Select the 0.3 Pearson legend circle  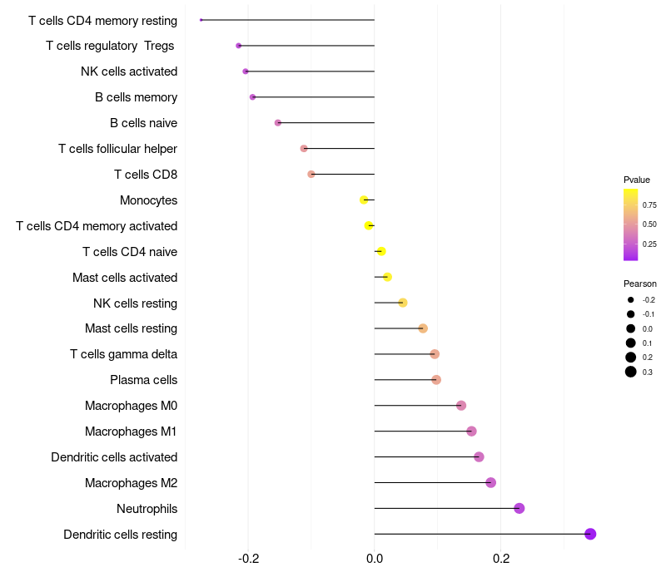[631, 372]
